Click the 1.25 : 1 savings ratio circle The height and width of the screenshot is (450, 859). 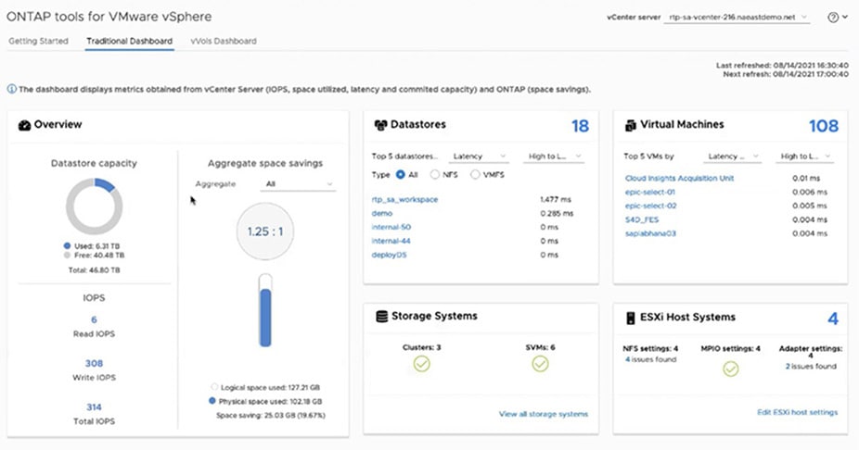pyautogui.click(x=265, y=231)
